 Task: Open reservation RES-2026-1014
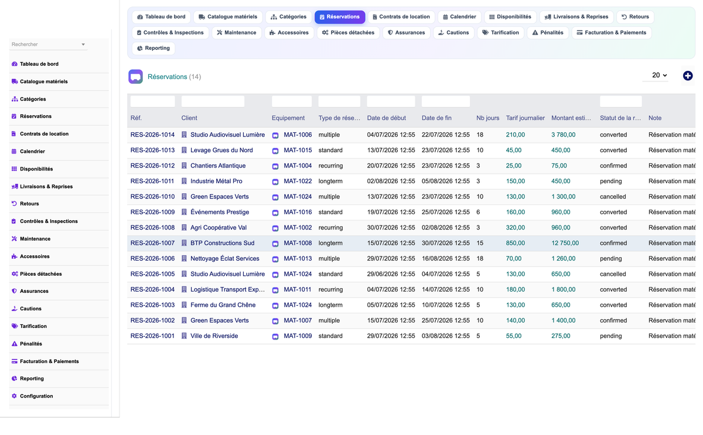[152, 135]
